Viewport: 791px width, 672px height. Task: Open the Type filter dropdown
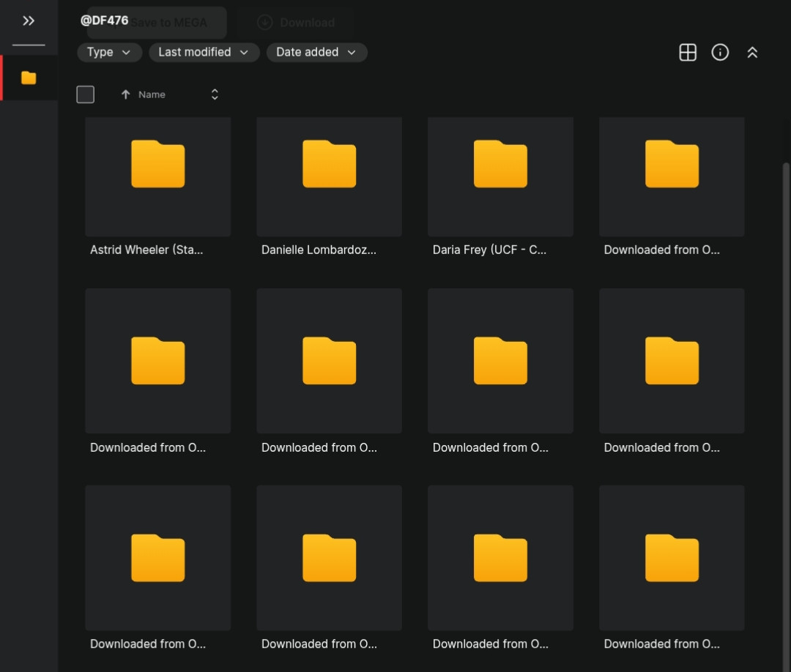click(x=109, y=52)
